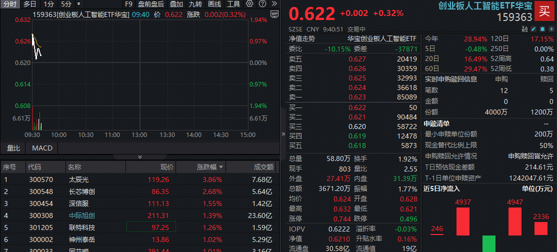Open the 中际旭创 stock link

[x=81, y=215]
